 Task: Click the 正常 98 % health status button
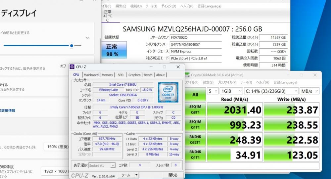tap(114, 50)
